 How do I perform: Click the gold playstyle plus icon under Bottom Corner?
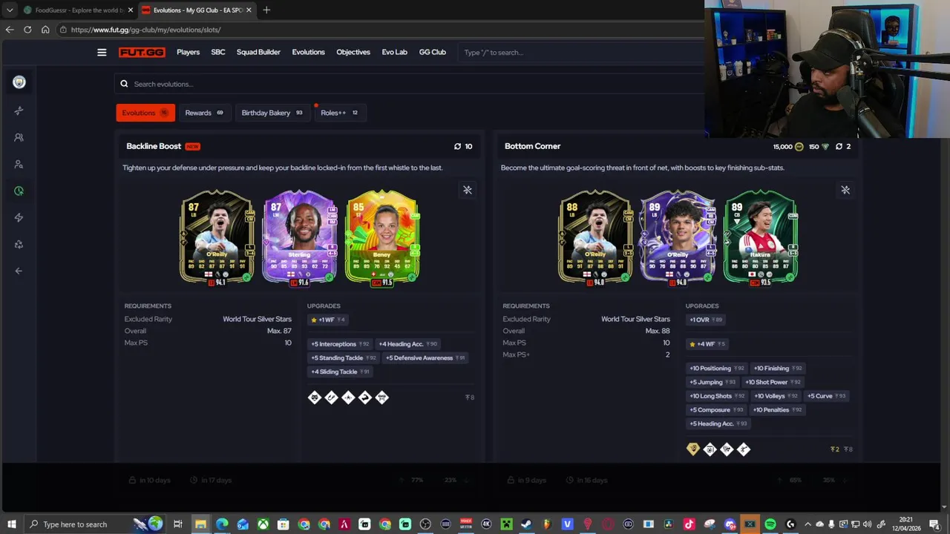pos(693,449)
